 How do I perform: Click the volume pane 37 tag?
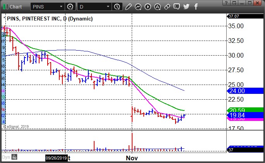[x=245, y=150]
